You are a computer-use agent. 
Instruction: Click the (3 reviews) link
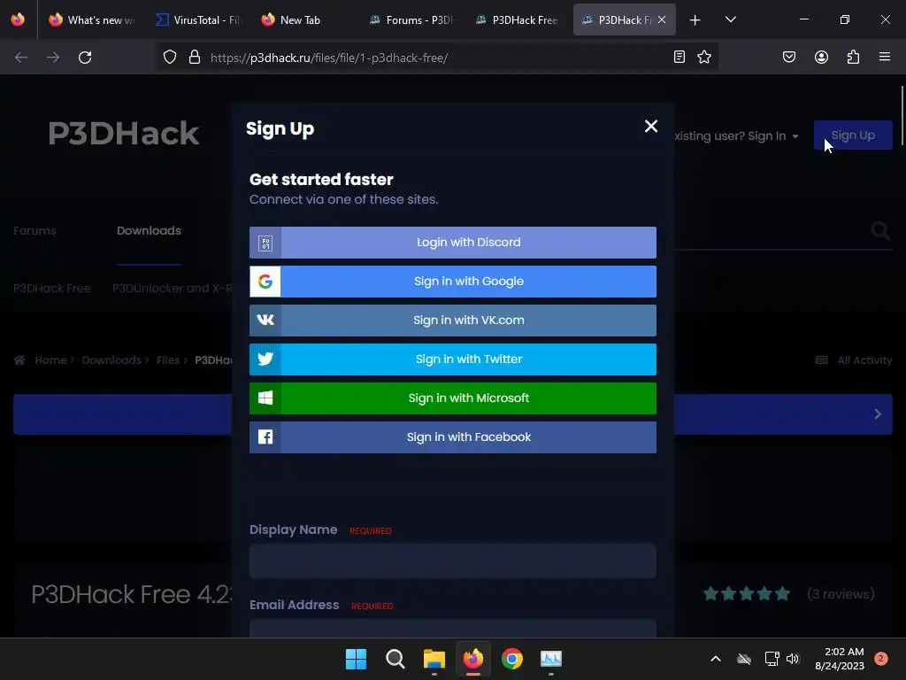[841, 594]
